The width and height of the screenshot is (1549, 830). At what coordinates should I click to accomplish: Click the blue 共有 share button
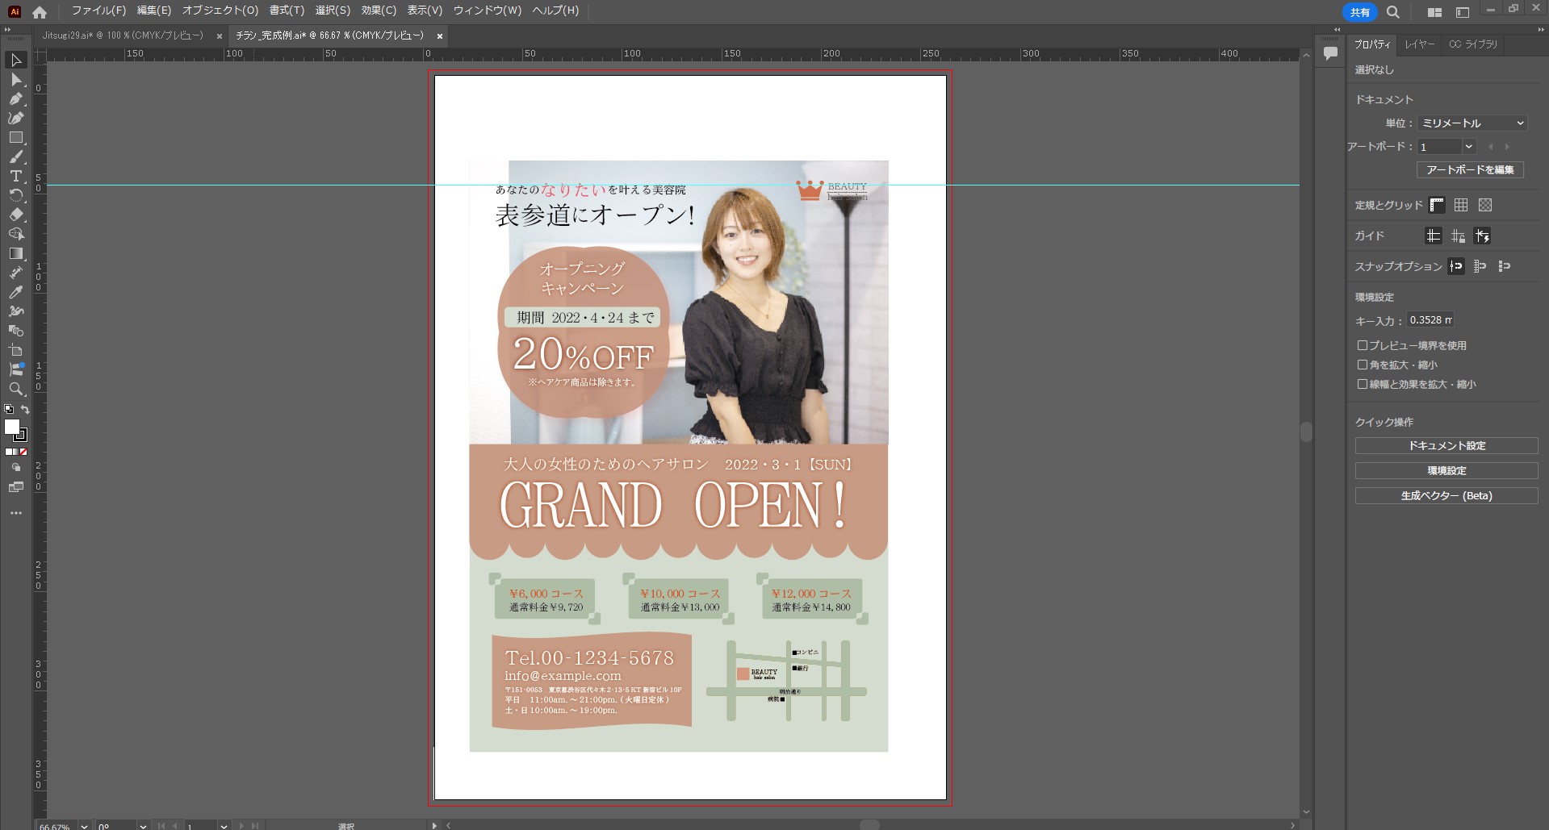(1360, 12)
